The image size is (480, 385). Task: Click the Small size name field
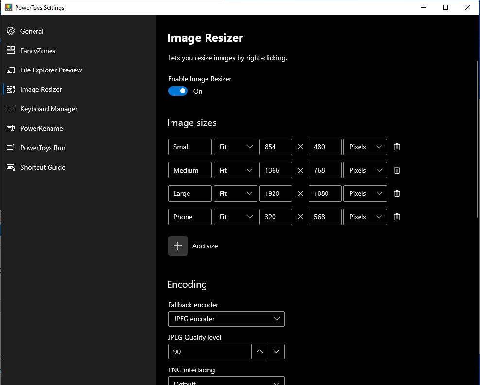[190, 147]
